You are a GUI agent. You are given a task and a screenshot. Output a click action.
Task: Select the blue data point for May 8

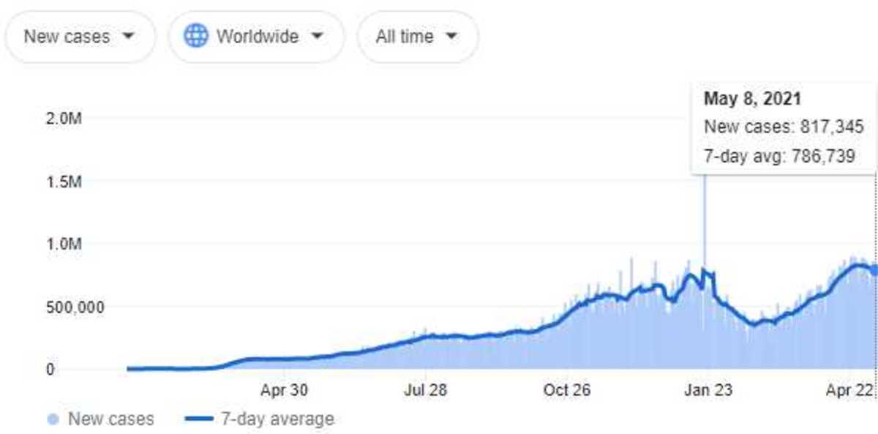(x=874, y=270)
